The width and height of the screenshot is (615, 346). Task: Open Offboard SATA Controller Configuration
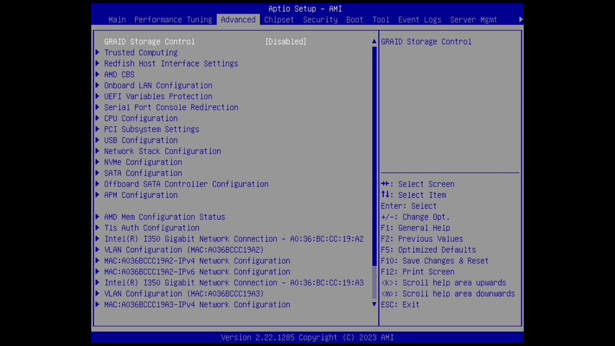[x=186, y=184]
